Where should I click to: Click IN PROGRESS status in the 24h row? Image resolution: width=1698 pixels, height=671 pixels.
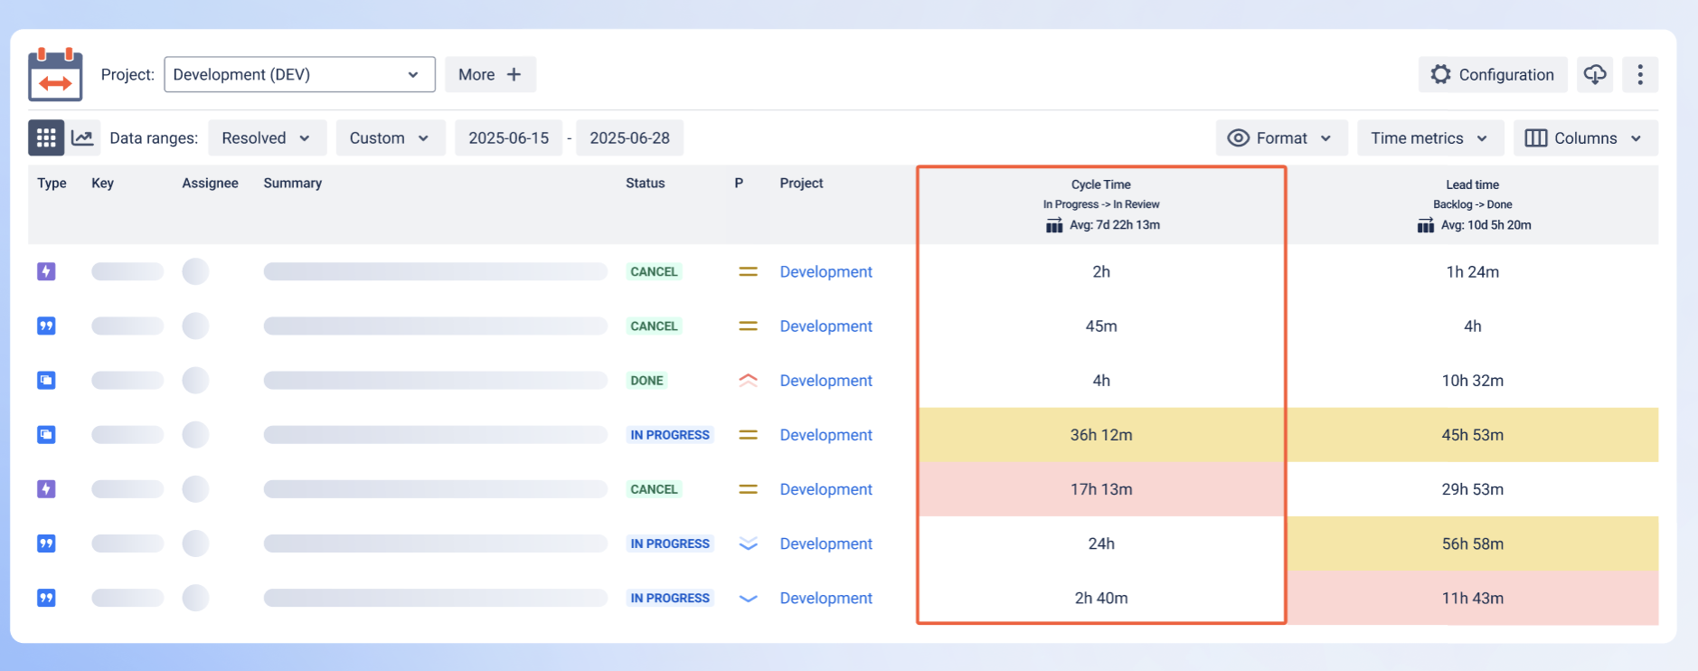coord(670,543)
